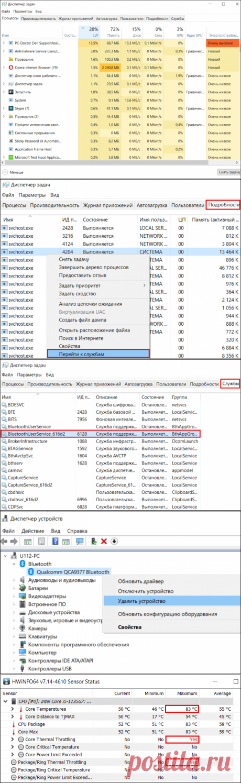The image size is (241, 783).
Task: Expand the Opera Internet Browser (79) process group
Action: click(4, 68)
